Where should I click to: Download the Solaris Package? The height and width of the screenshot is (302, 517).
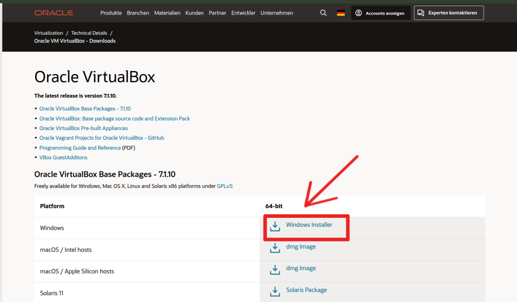306,290
